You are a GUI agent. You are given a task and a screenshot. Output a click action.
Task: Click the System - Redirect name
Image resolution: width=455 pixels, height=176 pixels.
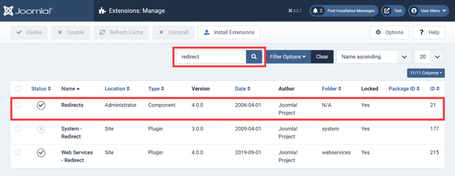click(71, 132)
